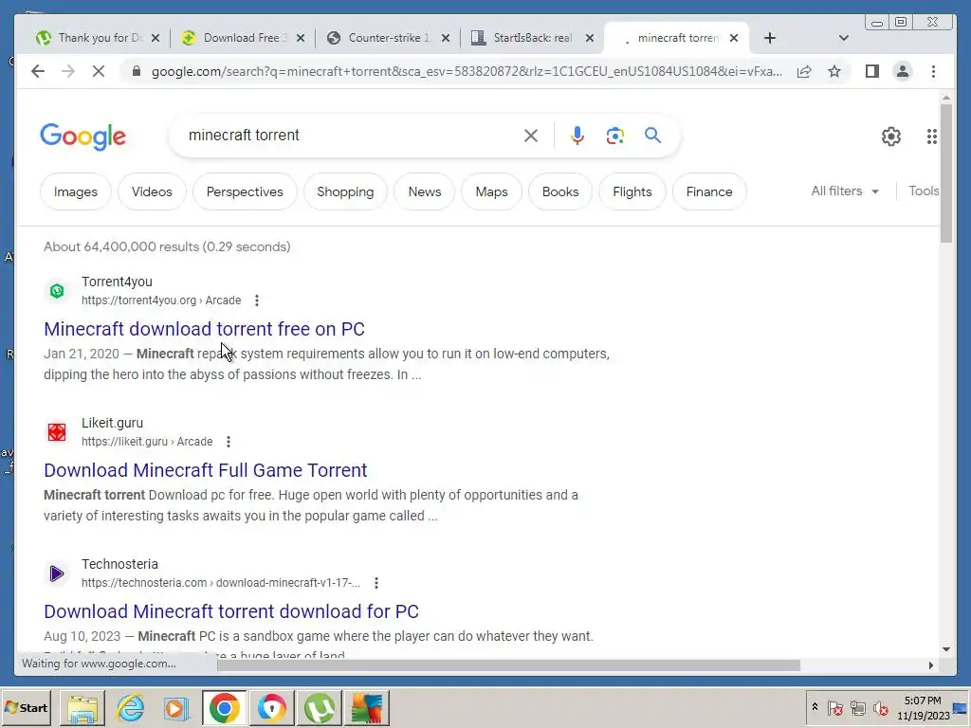The height and width of the screenshot is (728, 971).
Task: Open the Windows Start menu
Action: [26, 707]
